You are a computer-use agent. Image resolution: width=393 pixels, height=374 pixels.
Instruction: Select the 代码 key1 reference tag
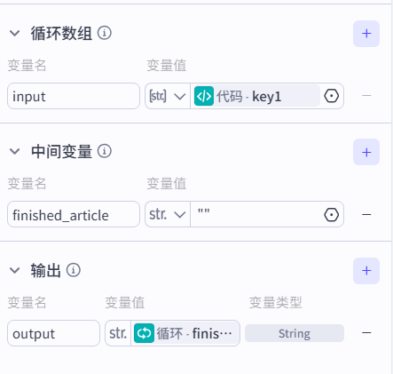256,96
